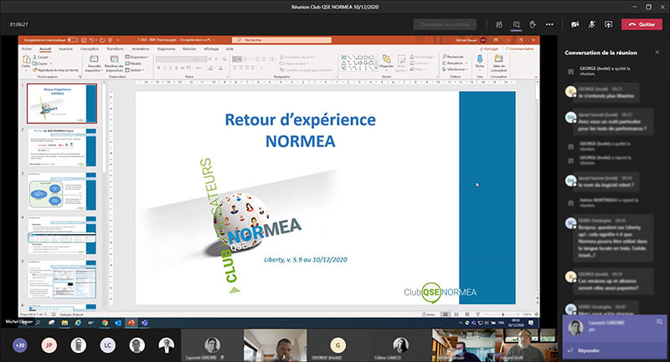Click the Nouvelle diapositive icon
670x362 pixels.
[x=94, y=59]
